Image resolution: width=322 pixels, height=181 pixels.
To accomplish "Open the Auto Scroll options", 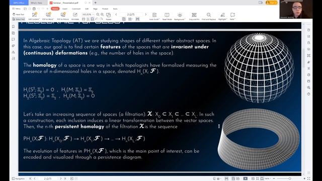I will pyautogui.click(x=154, y=16).
